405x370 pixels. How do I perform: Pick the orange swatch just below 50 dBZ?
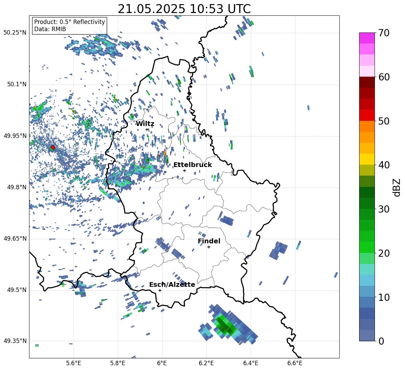(x=367, y=126)
